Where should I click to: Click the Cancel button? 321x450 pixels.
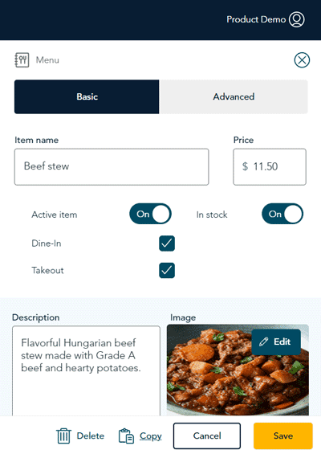click(207, 436)
